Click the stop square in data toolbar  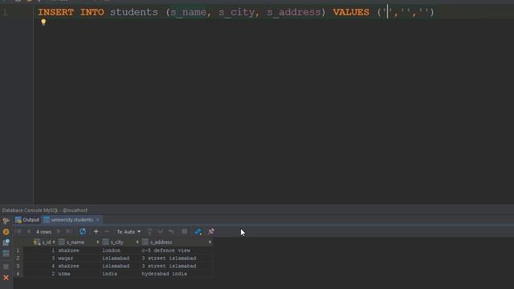185,232
